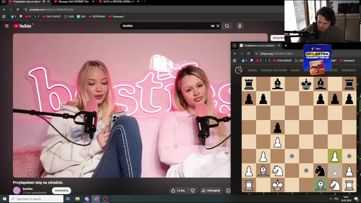This screenshot has height=203, width=361.
Task: Open a new tab in YouTube window
Action: [x=145, y=2]
